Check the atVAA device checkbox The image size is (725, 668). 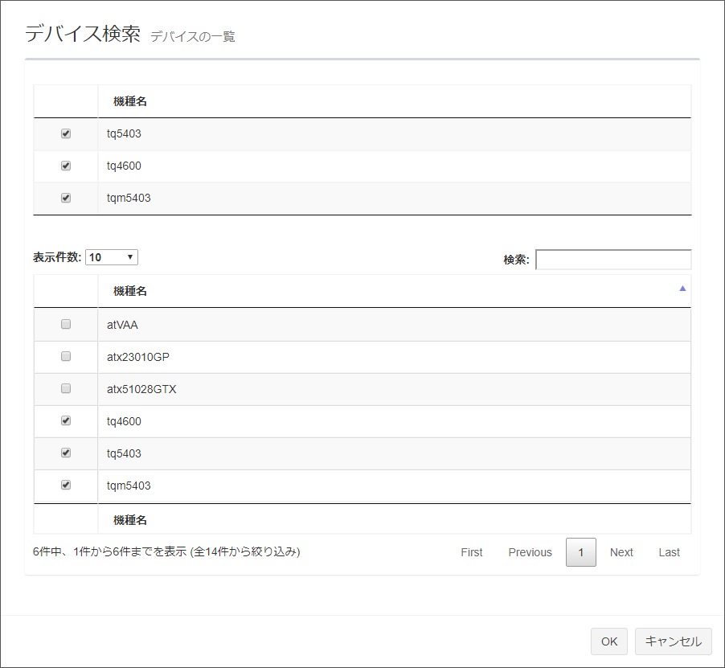click(x=66, y=324)
